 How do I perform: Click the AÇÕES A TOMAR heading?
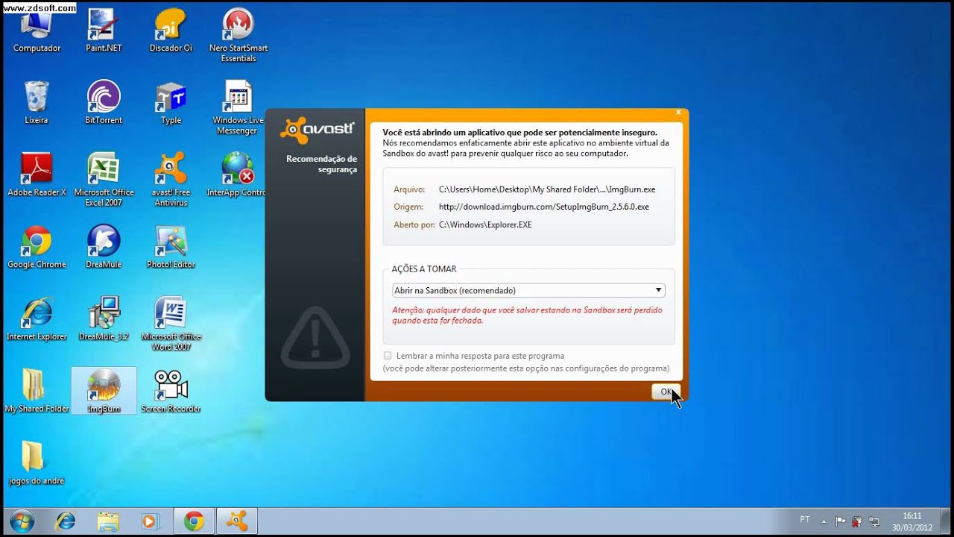tap(424, 269)
